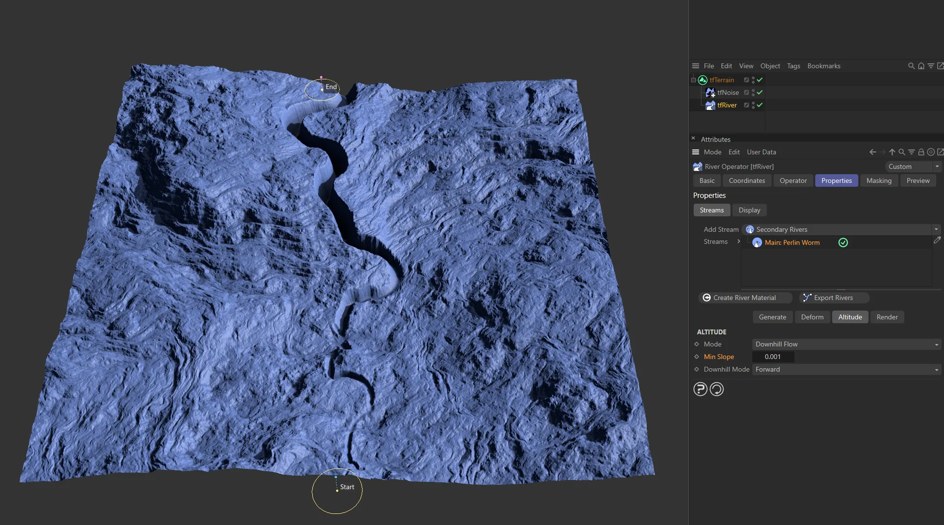Image resolution: width=944 pixels, height=525 pixels.
Task: Click the Min Slope value field
Action: coord(773,357)
